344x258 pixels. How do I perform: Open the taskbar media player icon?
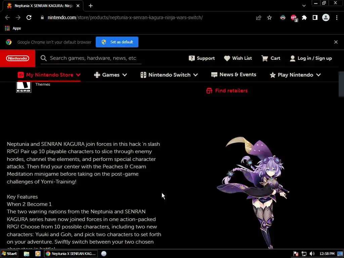click(x=38, y=254)
